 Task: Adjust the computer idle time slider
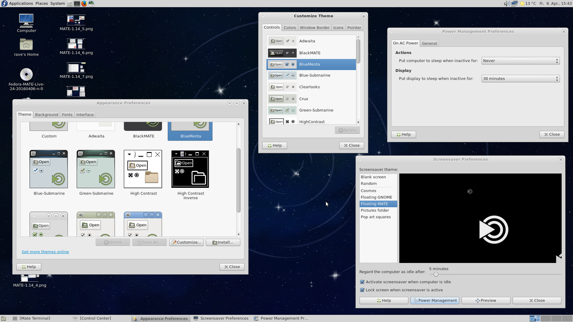[436, 274]
